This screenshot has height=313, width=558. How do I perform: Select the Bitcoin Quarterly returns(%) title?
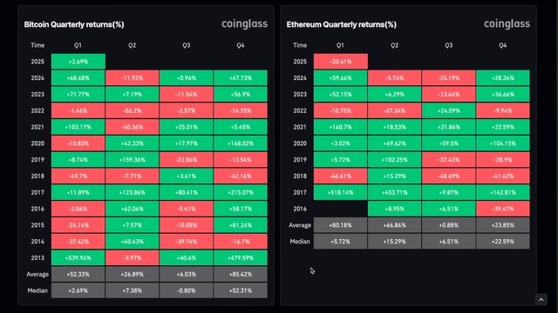click(74, 24)
